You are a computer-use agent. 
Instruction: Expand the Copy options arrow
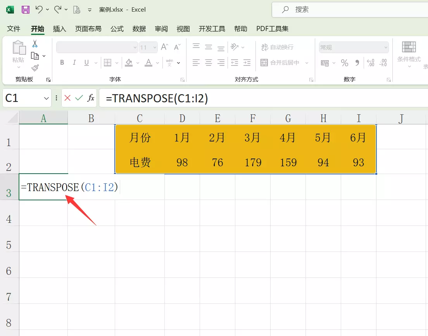[x=44, y=56]
